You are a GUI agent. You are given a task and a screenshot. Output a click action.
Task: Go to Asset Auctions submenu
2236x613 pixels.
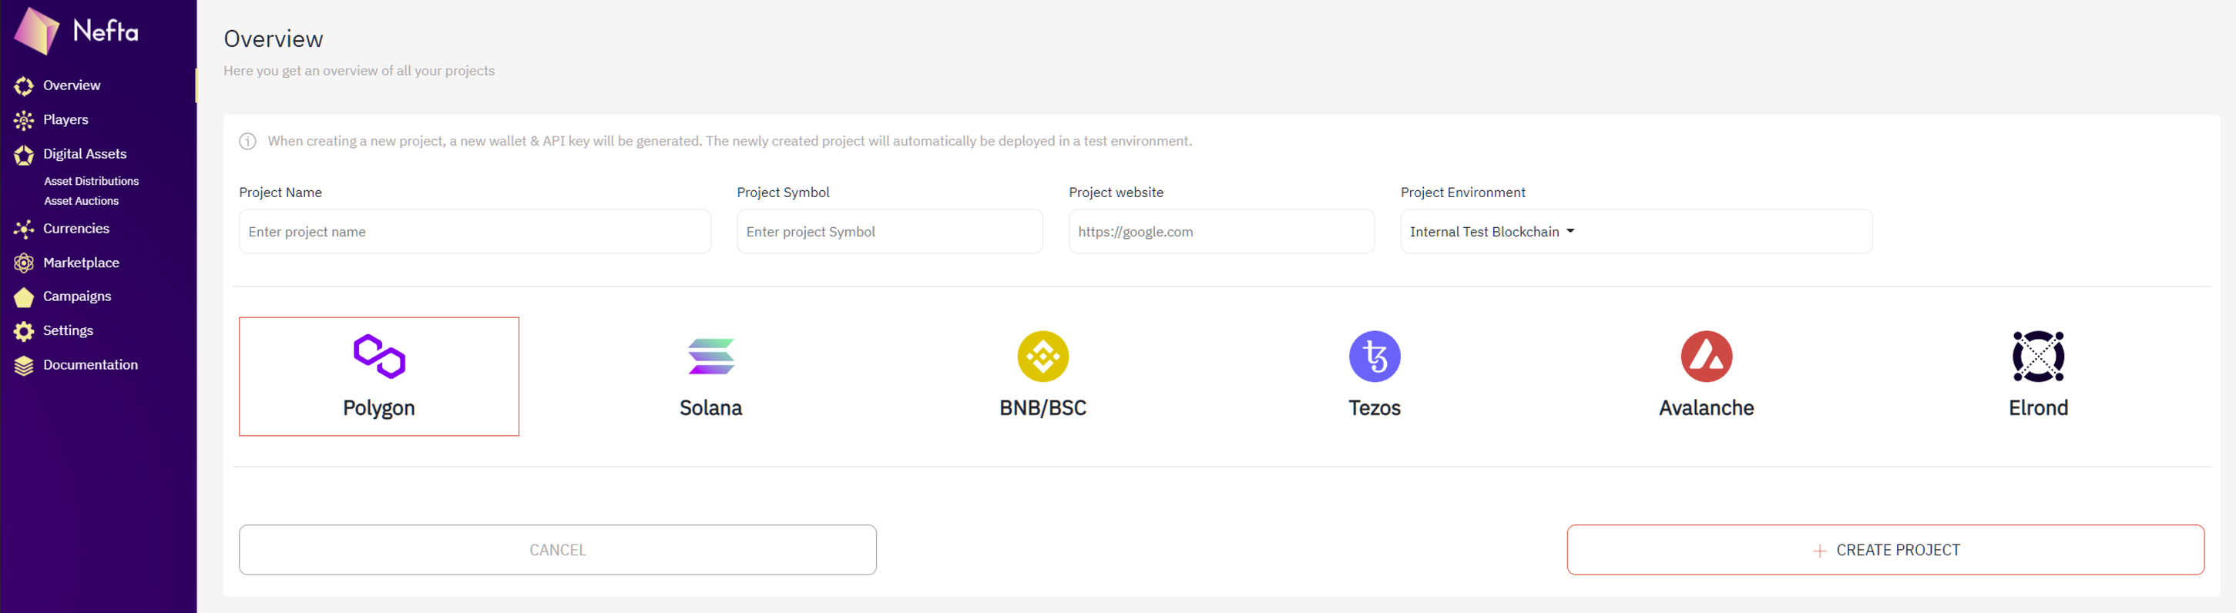82,200
